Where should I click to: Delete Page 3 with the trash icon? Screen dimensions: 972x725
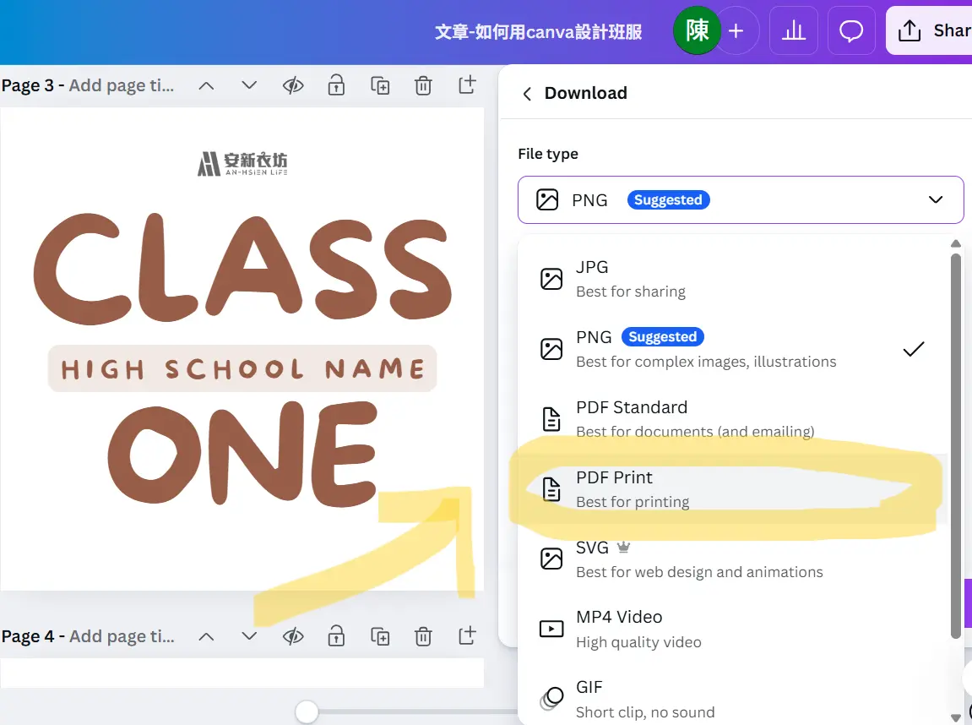pos(423,85)
